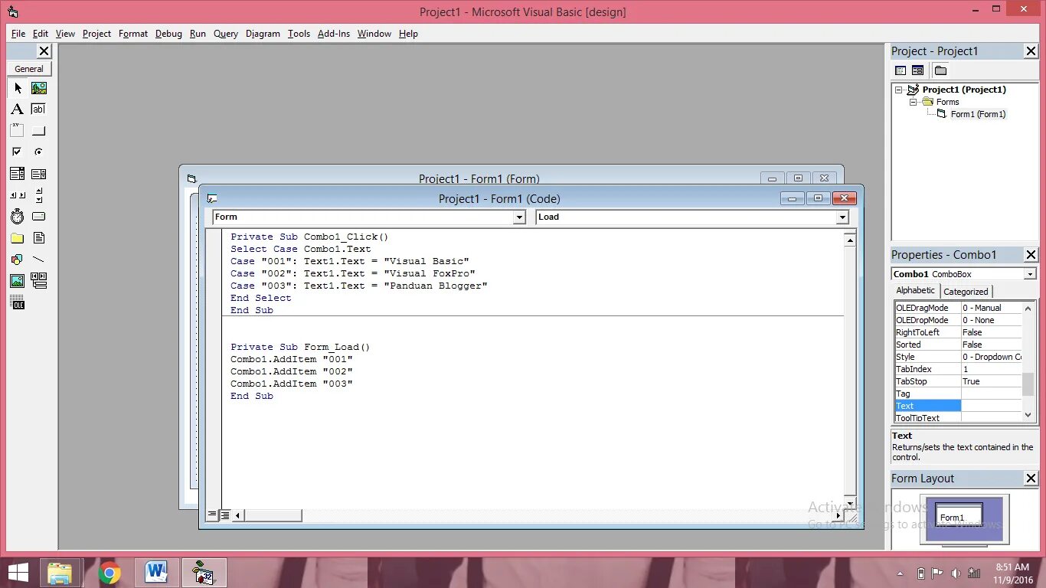Screen dimensions: 1046x588
Task: Click View Code in Project Explorer
Action: [901, 70]
